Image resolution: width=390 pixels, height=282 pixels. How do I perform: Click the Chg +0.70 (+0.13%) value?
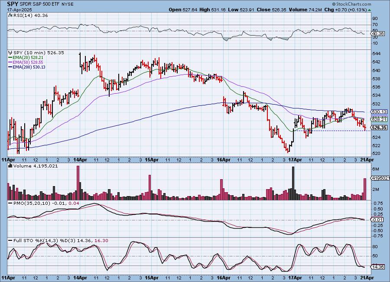[346, 10]
